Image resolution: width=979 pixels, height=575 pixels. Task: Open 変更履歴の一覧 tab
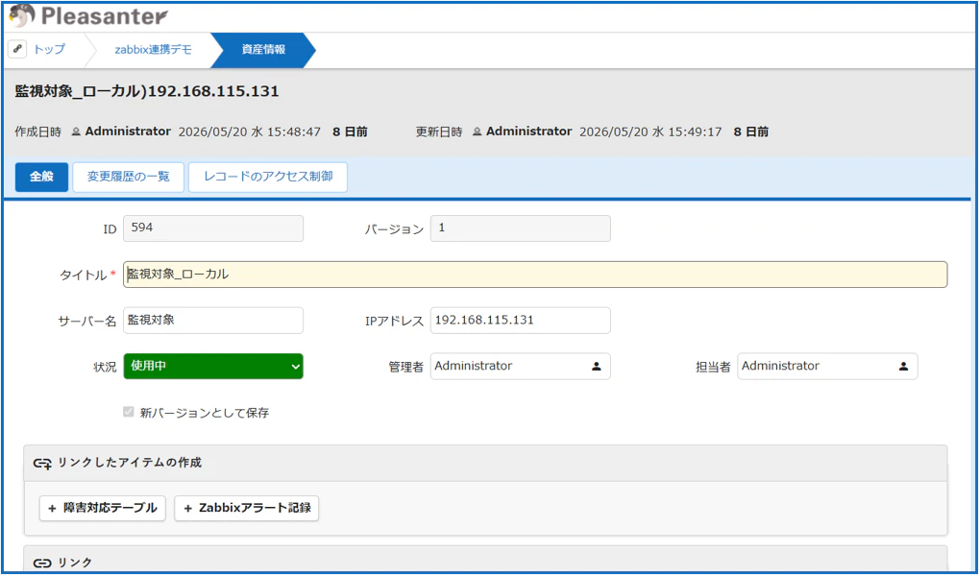[128, 178]
